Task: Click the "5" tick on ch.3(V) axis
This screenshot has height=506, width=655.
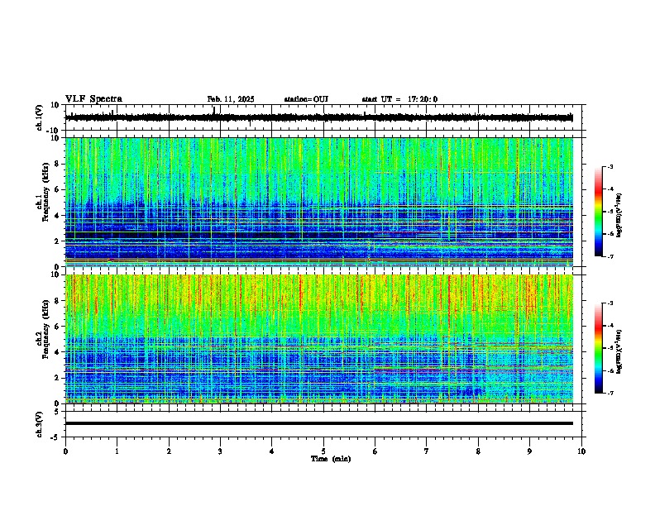Action: pos(58,412)
